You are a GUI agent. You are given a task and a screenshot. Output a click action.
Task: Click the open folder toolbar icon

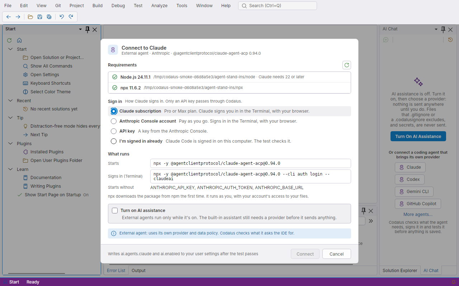pyautogui.click(x=30, y=17)
